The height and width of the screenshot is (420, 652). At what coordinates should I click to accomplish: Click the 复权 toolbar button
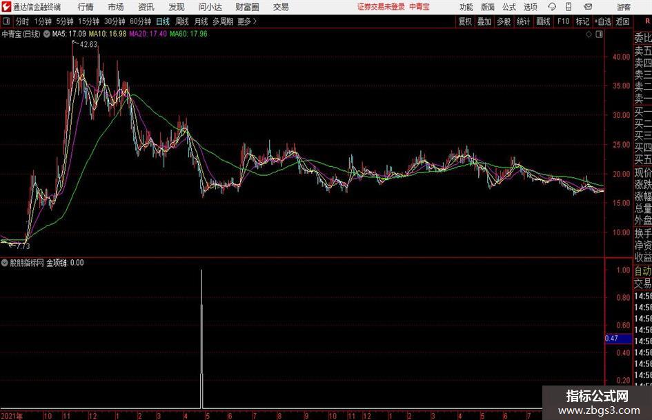click(465, 21)
